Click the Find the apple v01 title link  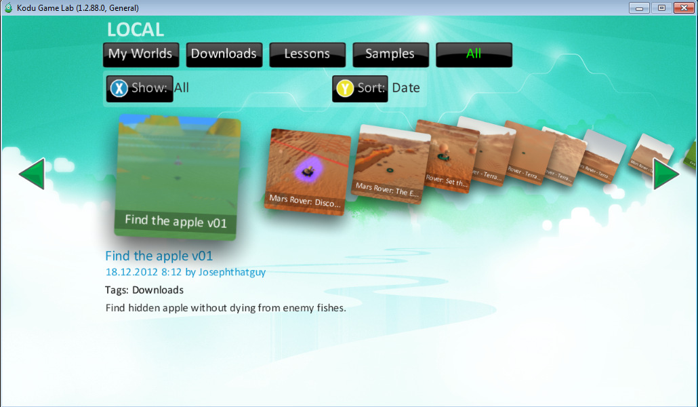click(159, 256)
